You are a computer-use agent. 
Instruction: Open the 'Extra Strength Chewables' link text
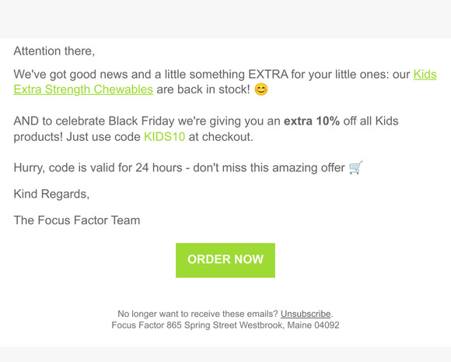pos(83,90)
